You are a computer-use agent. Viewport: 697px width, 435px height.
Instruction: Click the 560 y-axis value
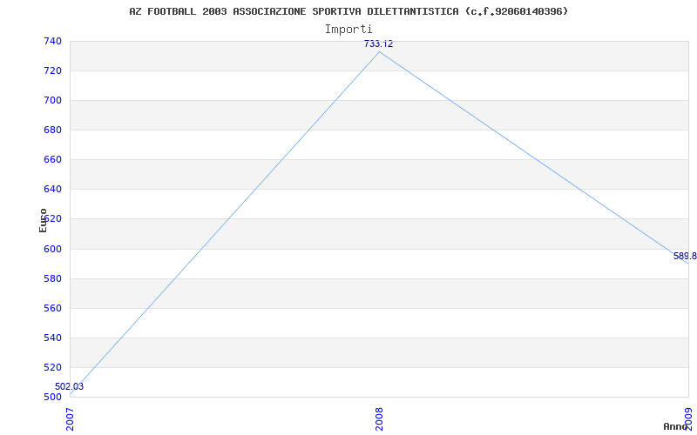pos(52,309)
